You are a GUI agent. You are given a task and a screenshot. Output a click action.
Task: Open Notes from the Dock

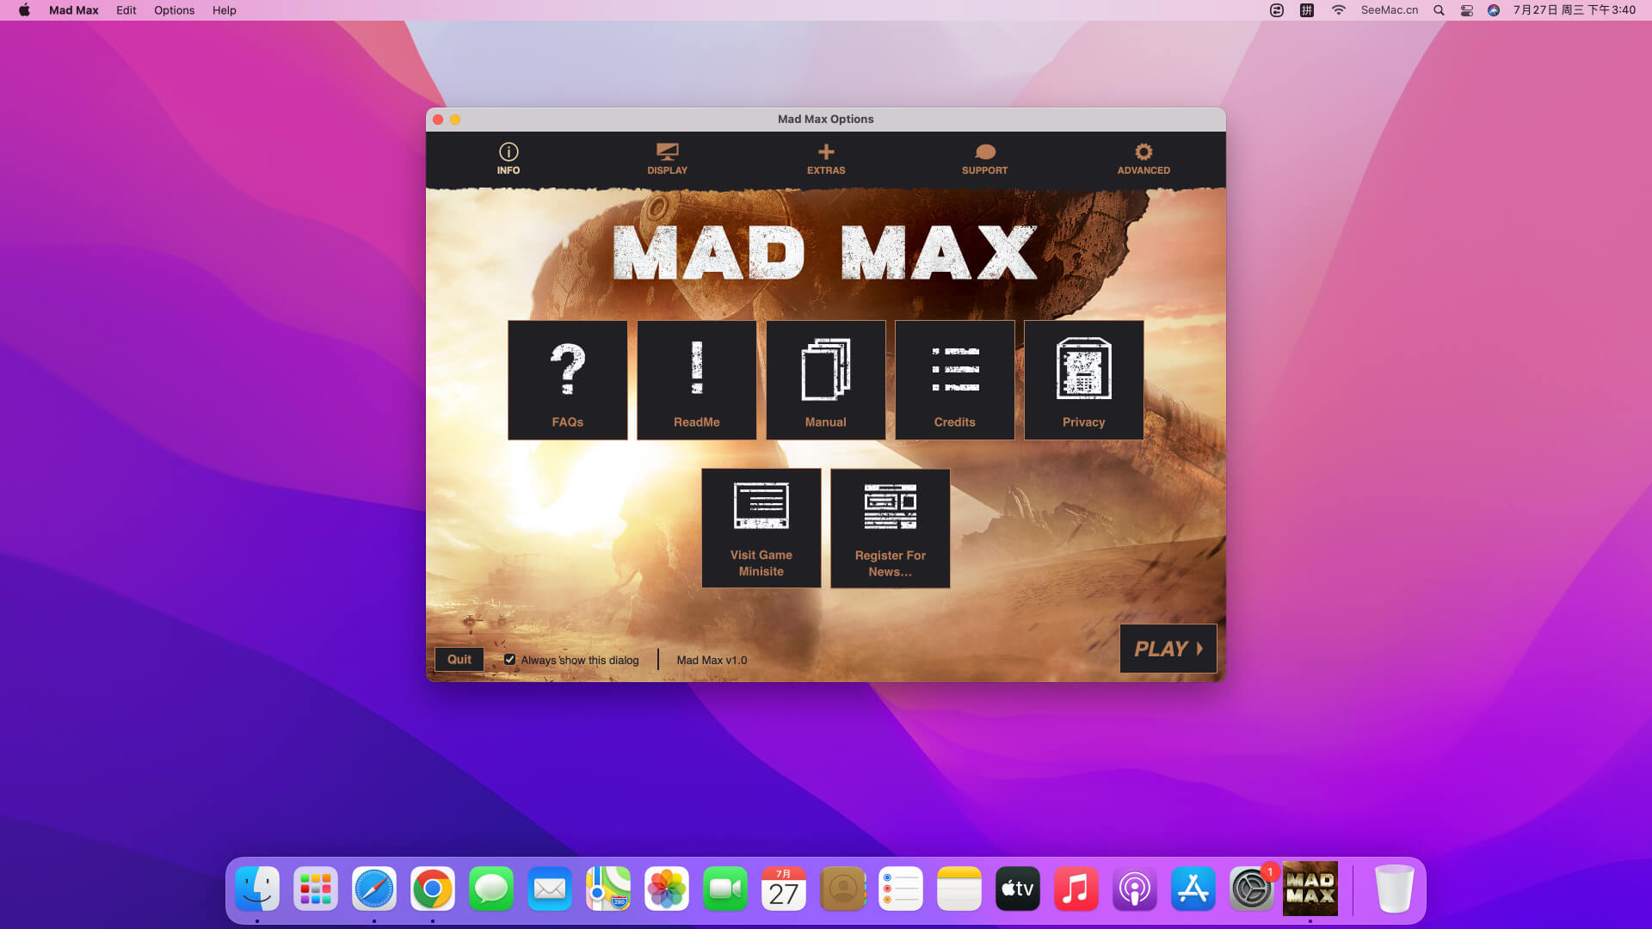coord(959,889)
